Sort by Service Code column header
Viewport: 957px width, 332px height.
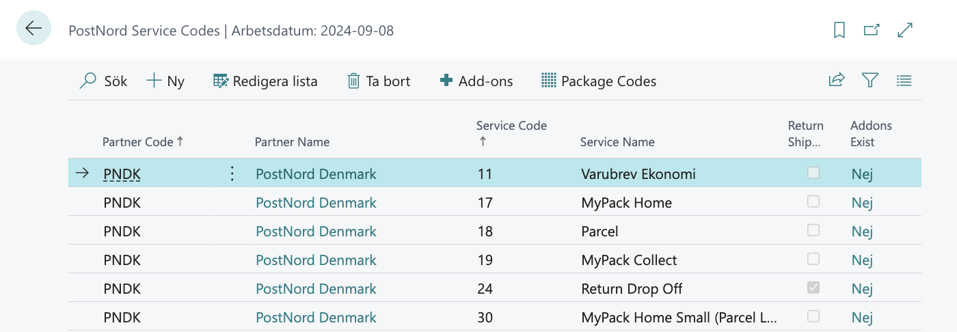click(x=511, y=133)
